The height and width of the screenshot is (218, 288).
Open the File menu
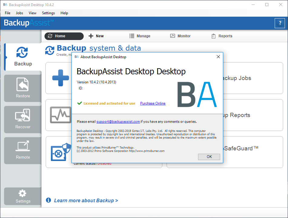(7, 13)
